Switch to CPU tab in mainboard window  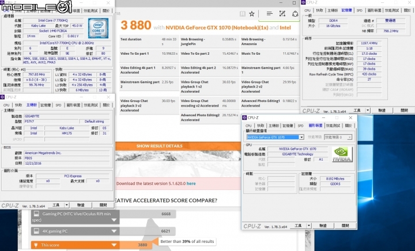click(6, 105)
